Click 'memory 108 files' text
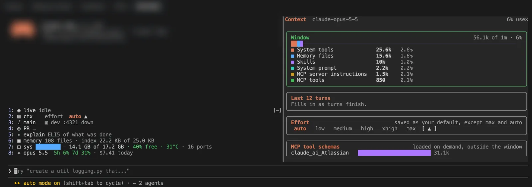532x187 pixels. click(x=48, y=141)
